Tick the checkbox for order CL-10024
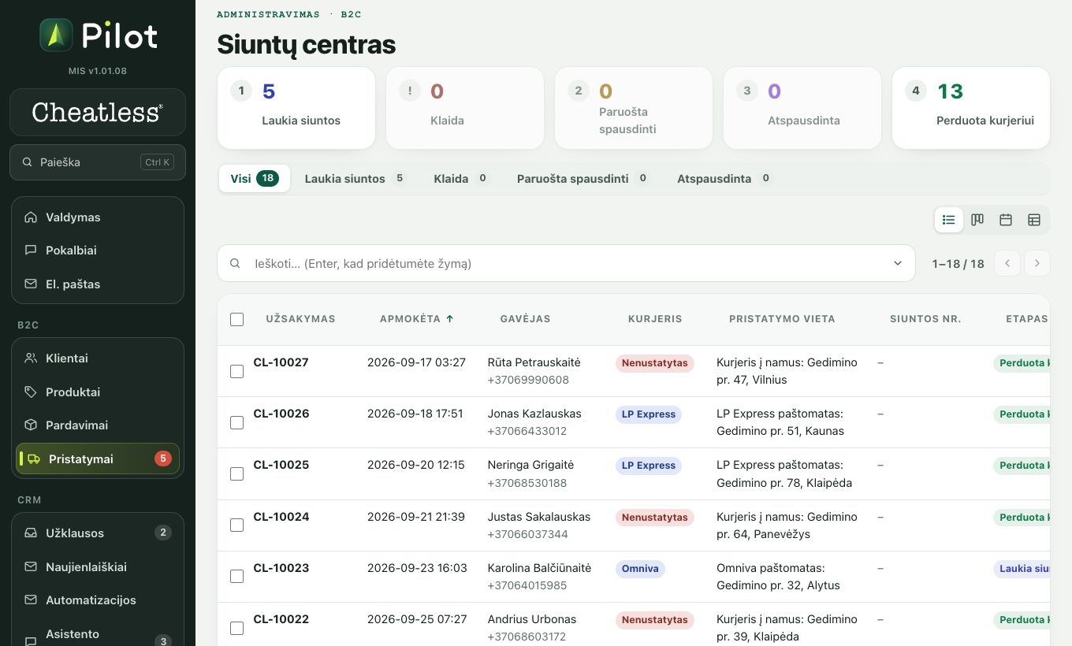 tap(236, 525)
